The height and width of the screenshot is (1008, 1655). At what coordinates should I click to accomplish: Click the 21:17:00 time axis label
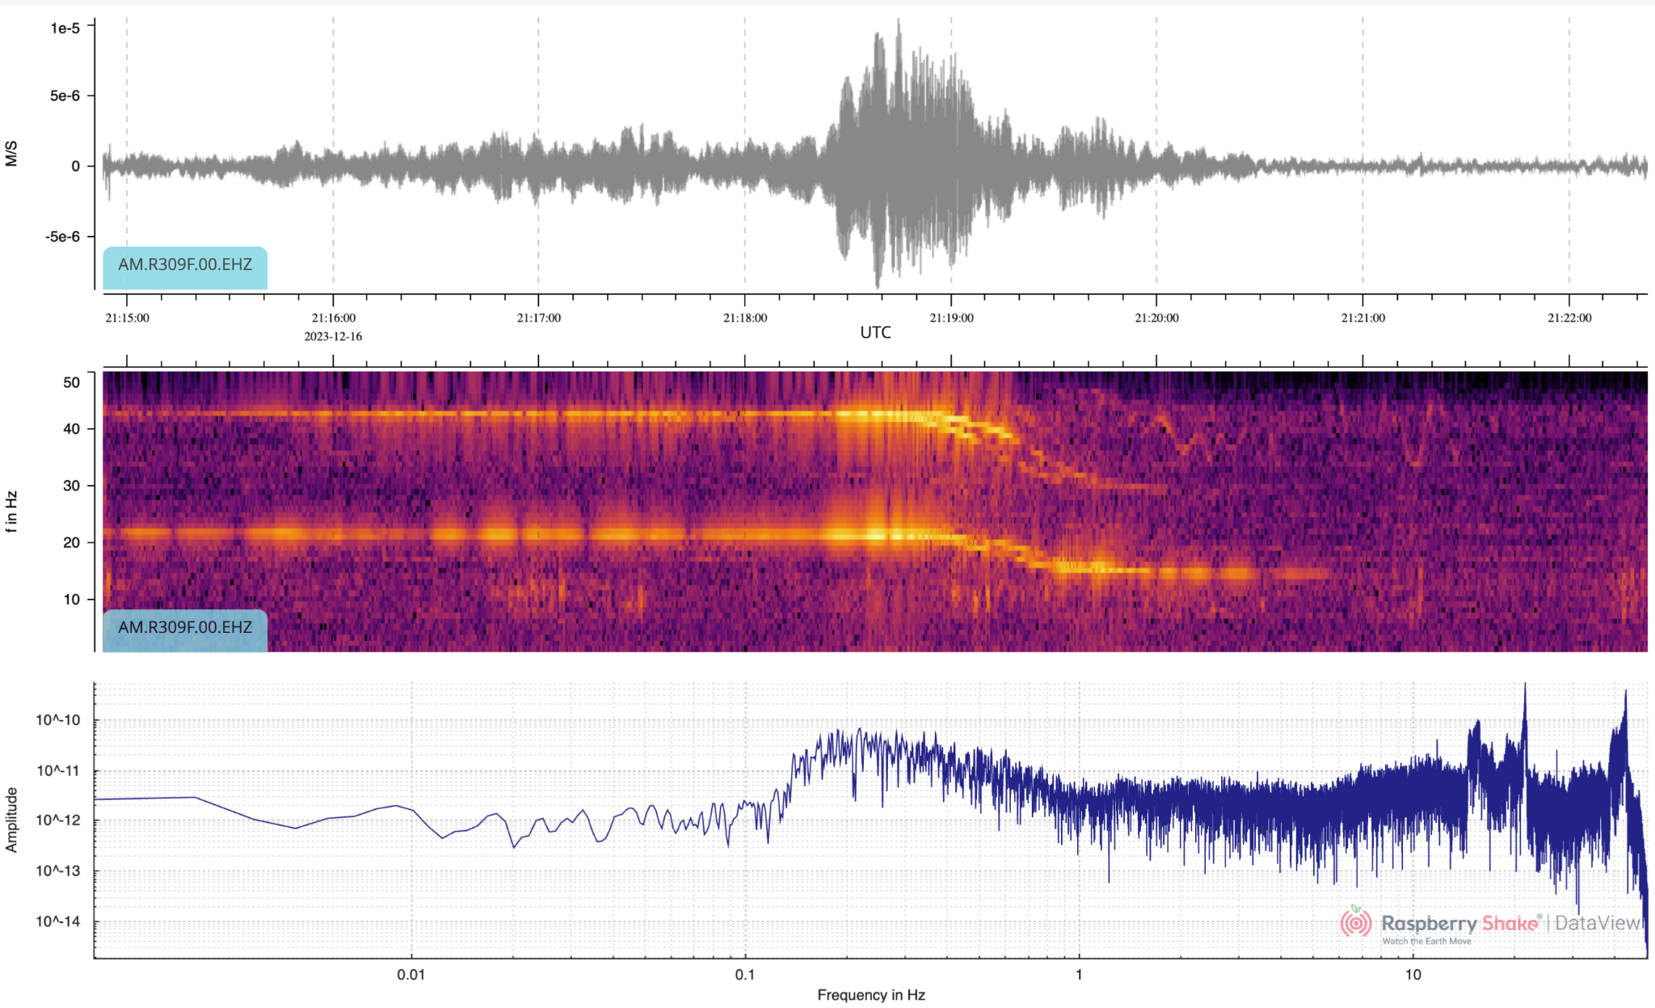[x=539, y=318]
